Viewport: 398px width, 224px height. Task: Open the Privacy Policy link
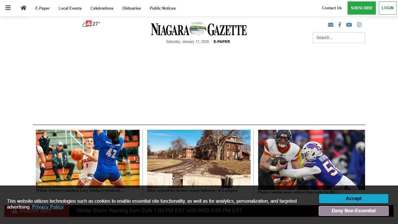coord(47,207)
